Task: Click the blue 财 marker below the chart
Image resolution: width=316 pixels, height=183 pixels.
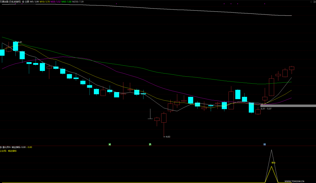Action: click(x=264, y=144)
